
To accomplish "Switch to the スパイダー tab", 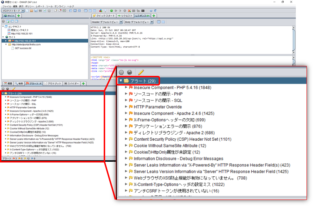I will pyautogui.click(x=72, y=83).
